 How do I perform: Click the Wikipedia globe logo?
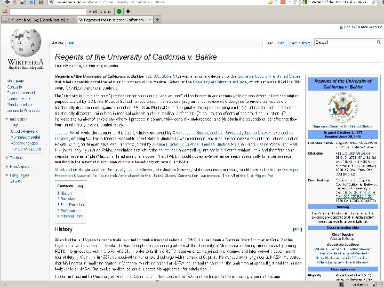(x=26, y=42)
